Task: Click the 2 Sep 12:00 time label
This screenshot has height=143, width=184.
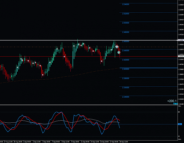Action: coord(37,142)
